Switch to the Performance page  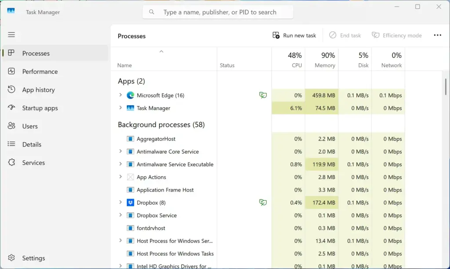point(56,72)
